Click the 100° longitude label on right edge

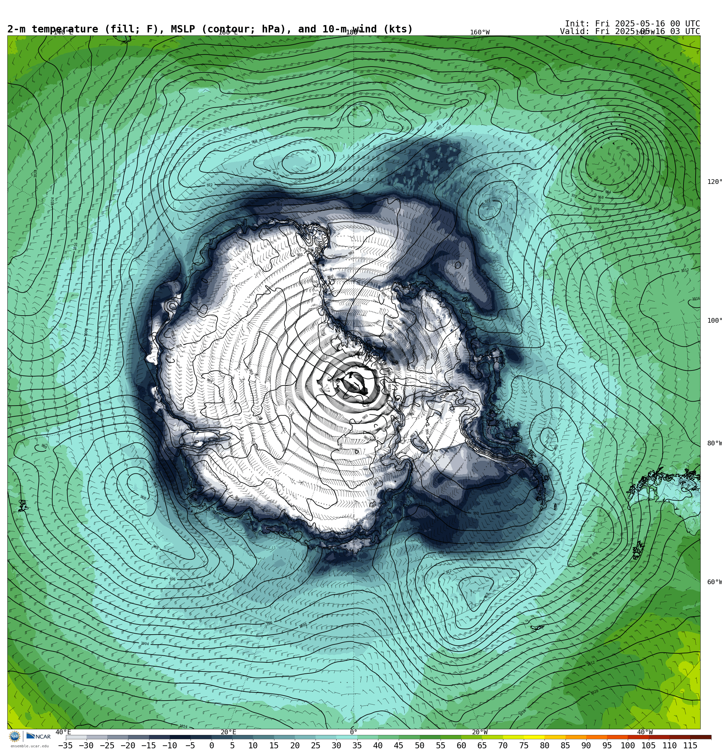click(x=714, y=320)
